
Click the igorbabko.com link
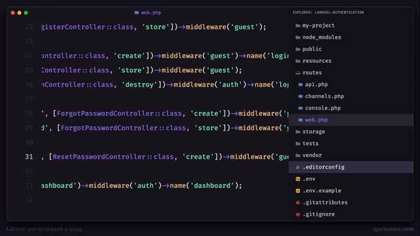pos(393,229)
